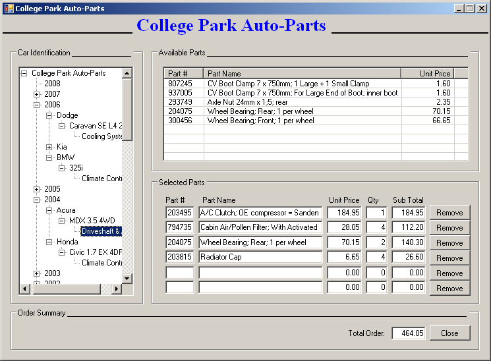
Task: Expand the Kia make node
Action: click(x=49, y=147)
